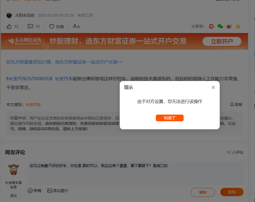Open $长安汽车(SZ000625)$ stock link
The image size is (255, 202).
pos(29,79)
